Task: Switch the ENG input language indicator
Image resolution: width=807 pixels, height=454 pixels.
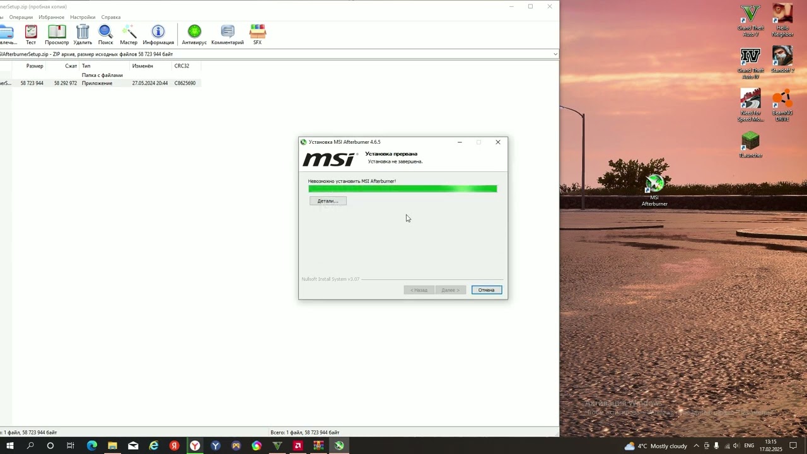Action: [749, 446]
